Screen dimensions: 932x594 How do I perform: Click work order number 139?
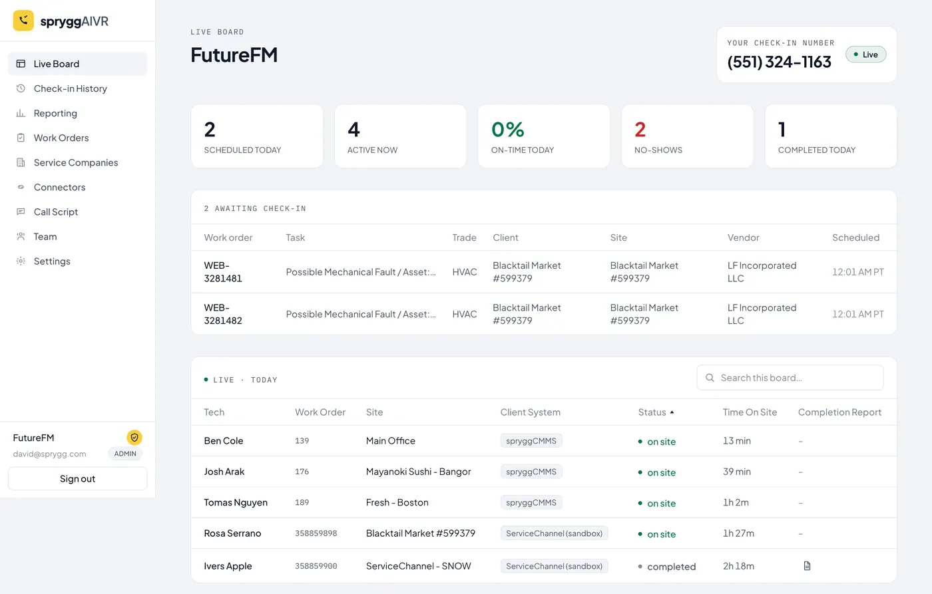302,441
